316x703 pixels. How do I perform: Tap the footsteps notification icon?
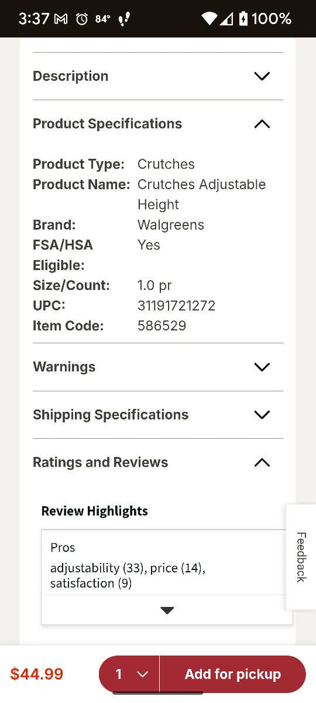click(124, 19)
